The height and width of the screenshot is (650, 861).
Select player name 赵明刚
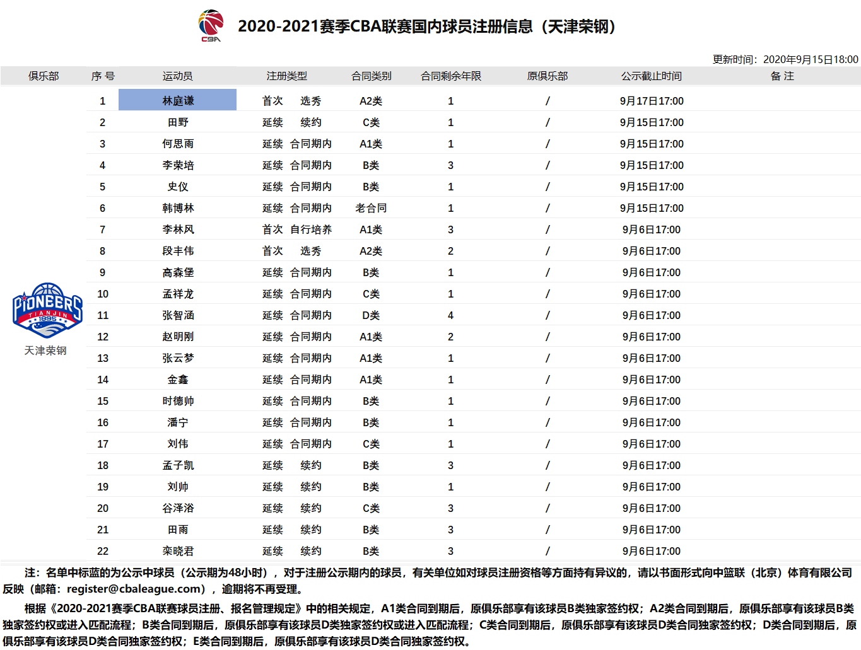click(x=178, y=337)
